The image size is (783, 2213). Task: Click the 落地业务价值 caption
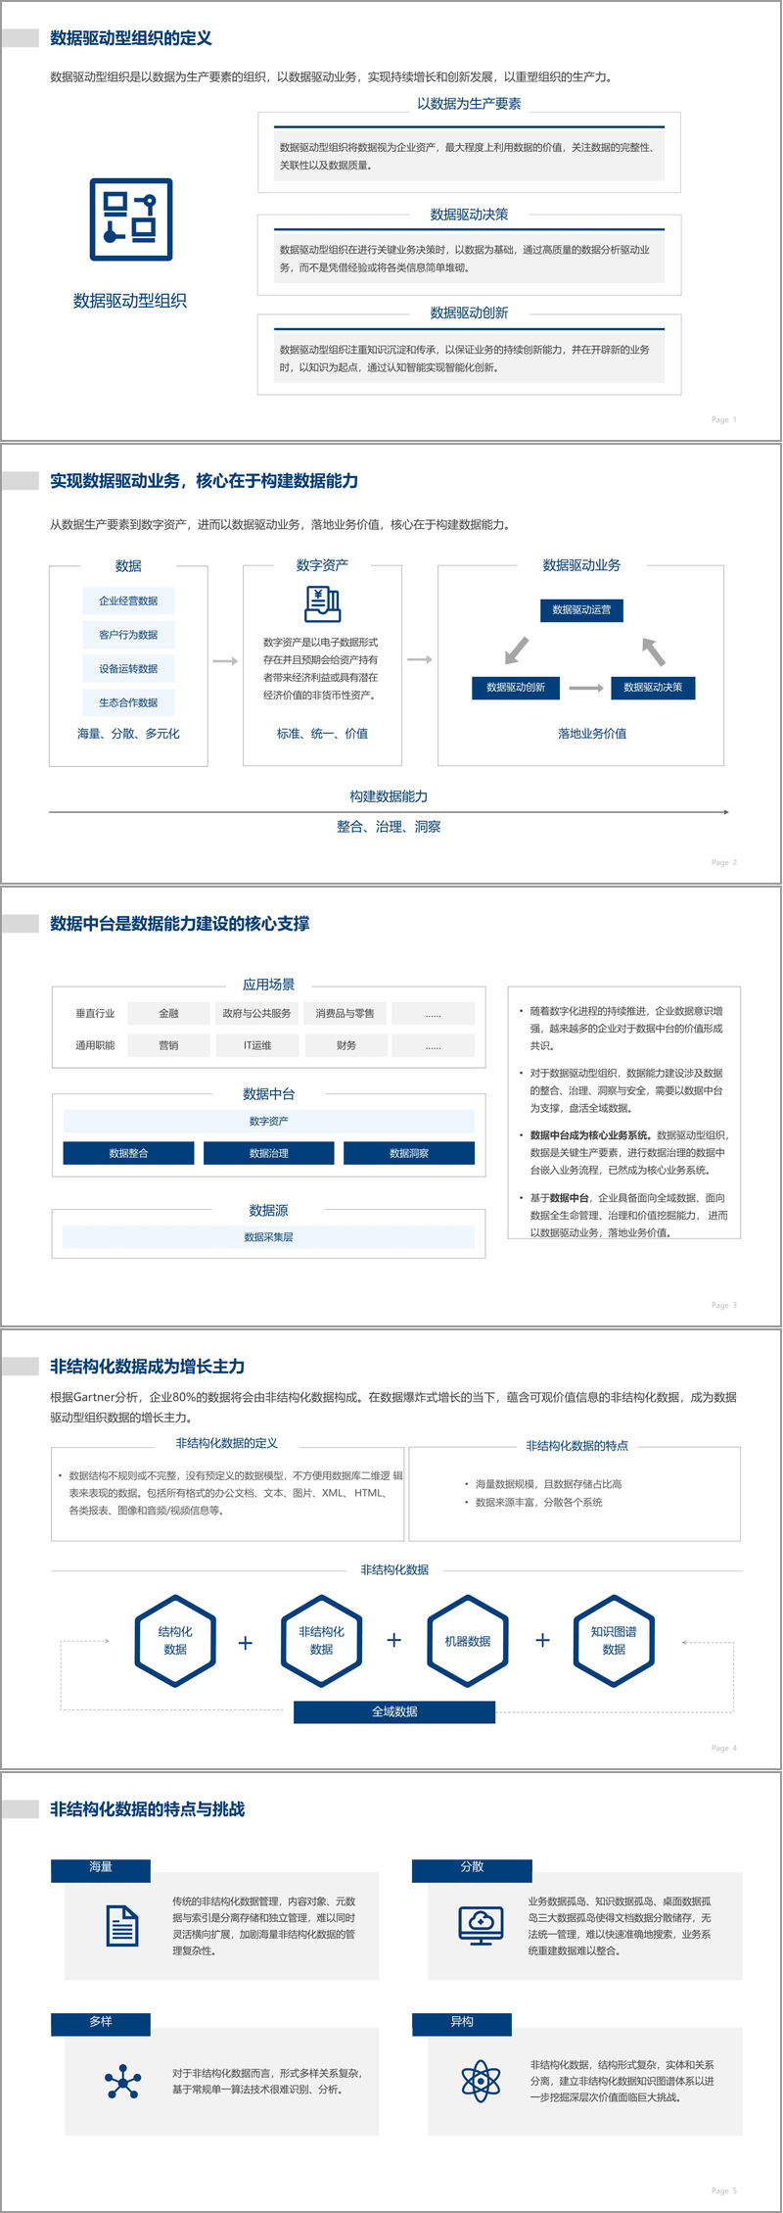point(592,734)
